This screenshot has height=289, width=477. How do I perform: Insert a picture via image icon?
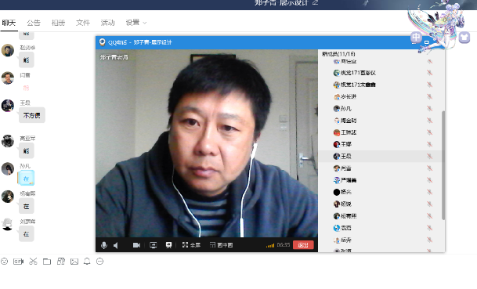point(74,262)
